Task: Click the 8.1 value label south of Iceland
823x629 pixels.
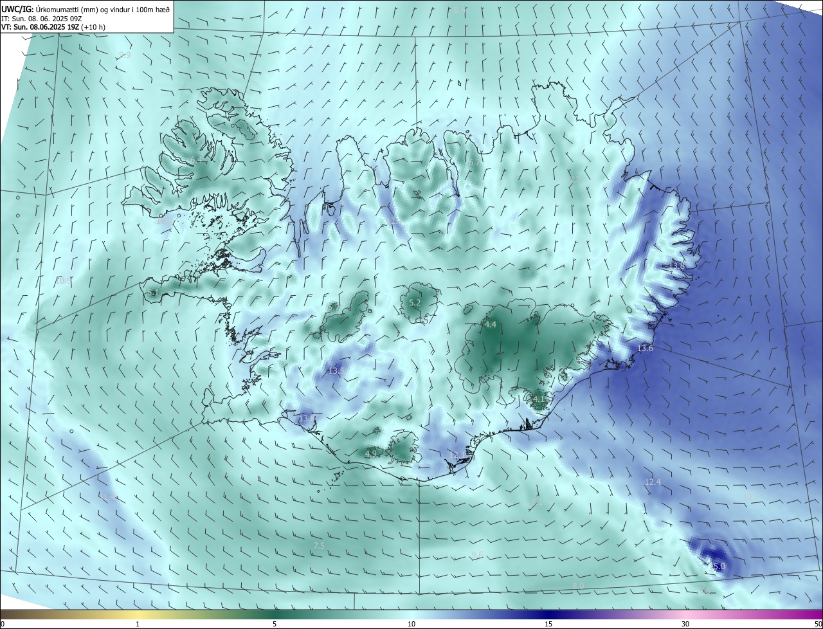Action: (537, 502)
